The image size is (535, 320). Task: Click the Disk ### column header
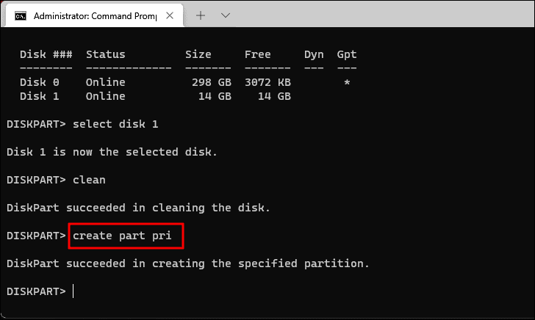click(x=46, y=54)
